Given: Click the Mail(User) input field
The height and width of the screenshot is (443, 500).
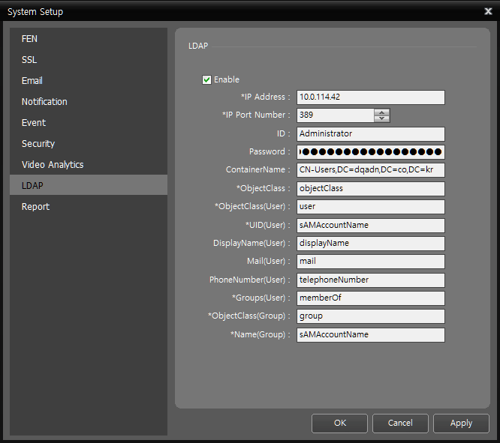Looking at the screenshot, I should 371,261.
